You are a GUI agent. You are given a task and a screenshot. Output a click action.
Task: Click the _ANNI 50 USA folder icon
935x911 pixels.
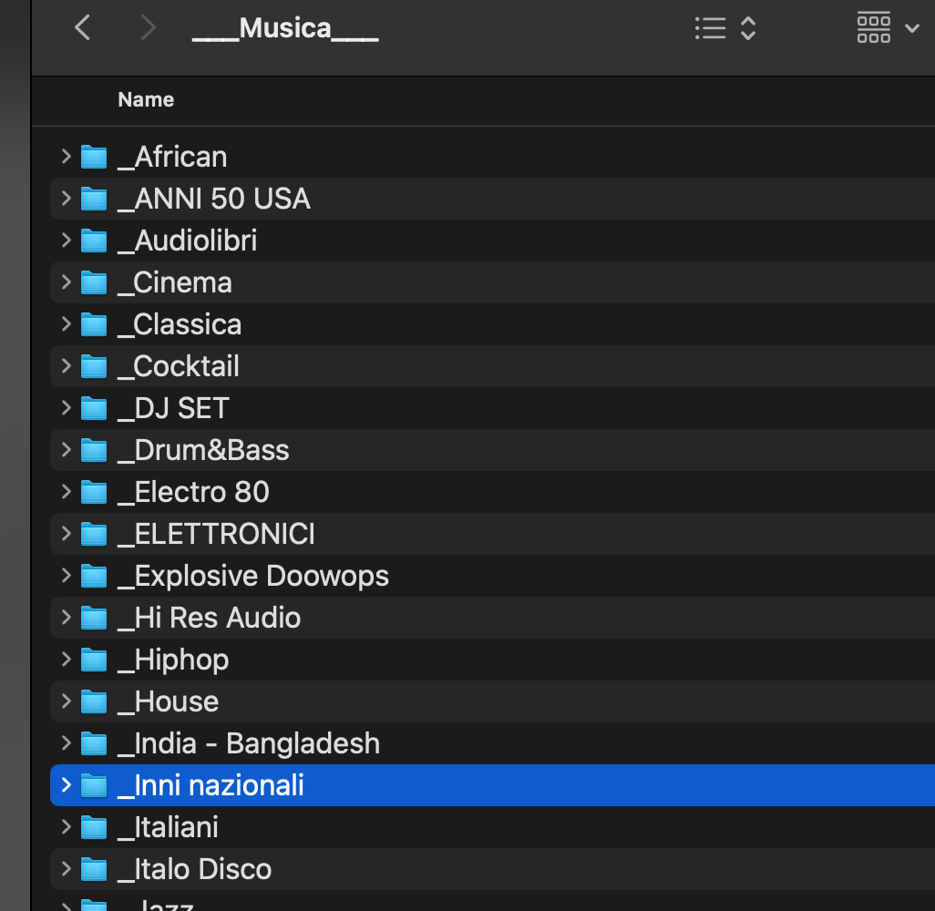(94, 199)
